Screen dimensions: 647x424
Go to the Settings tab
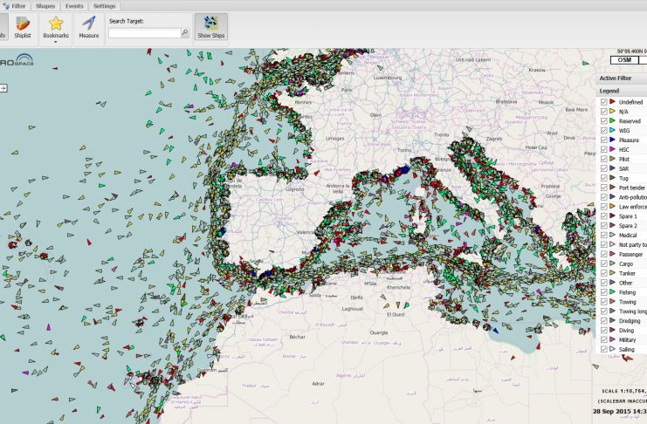(104, 5)
